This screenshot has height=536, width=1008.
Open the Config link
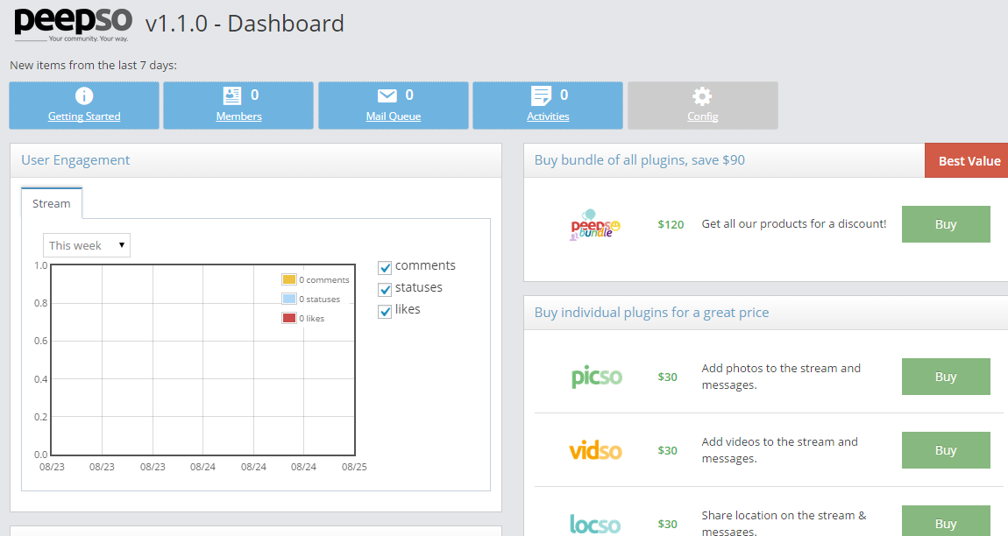pos(703,116)
